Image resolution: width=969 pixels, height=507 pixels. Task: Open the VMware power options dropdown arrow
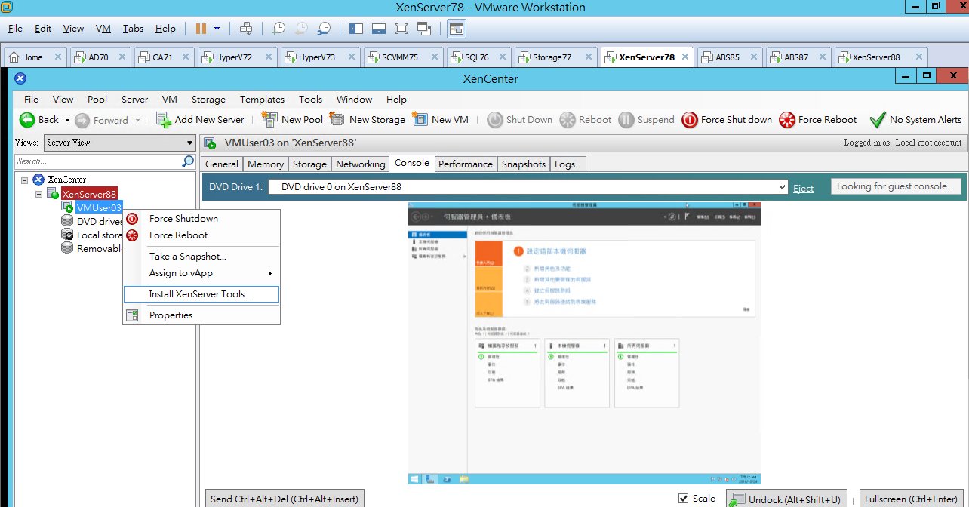coord(217,29)
